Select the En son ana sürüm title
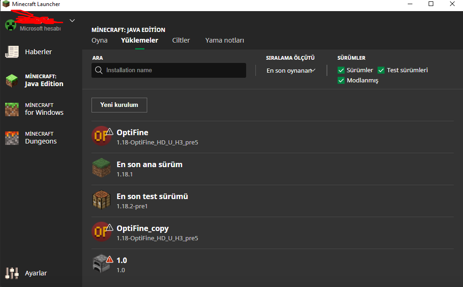Screen dimensions: 463x287 (150, 164)
